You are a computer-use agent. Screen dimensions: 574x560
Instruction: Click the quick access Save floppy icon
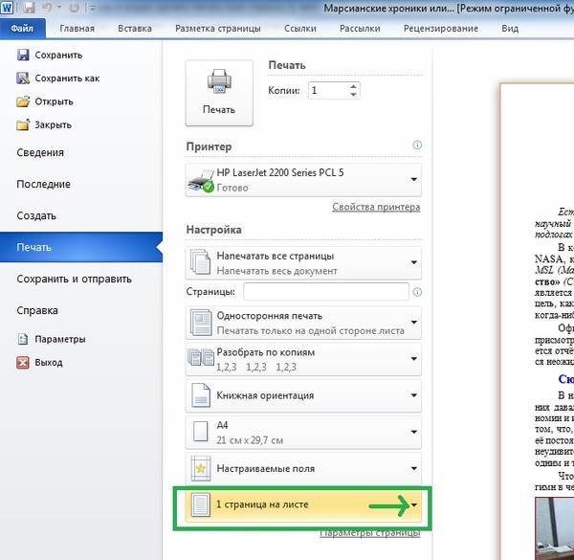pyautogui.click(x=29, y=8)
